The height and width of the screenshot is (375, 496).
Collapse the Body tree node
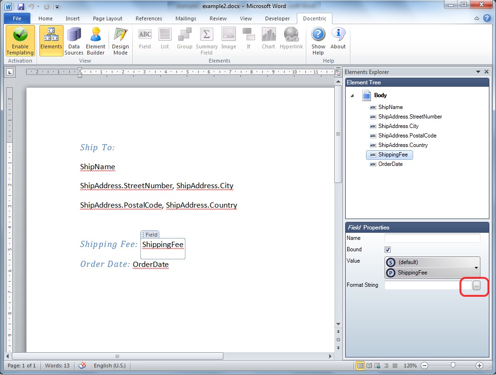(x=352, y=95)
